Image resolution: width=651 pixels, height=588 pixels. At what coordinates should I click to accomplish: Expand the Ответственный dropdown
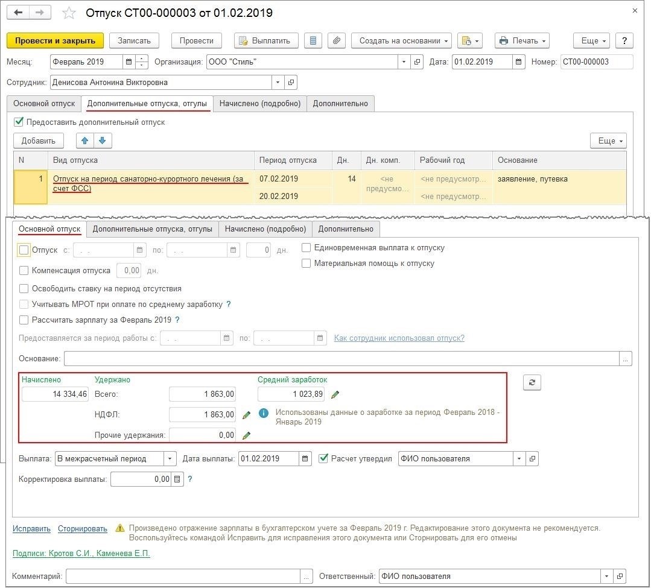click(606, 576)
